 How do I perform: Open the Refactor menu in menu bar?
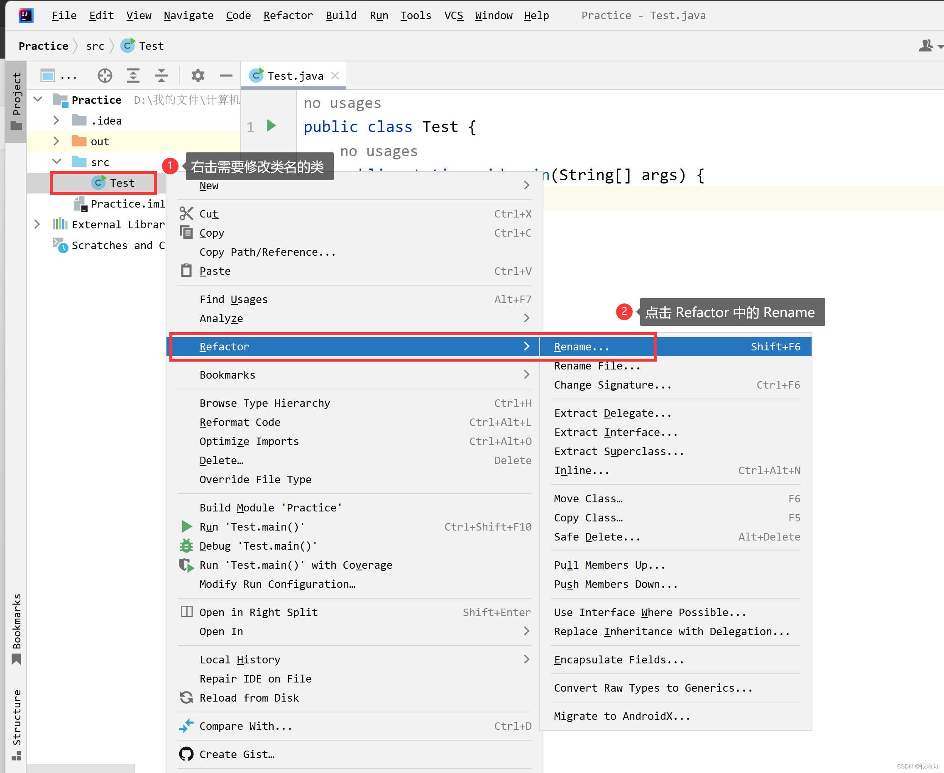tap(288, 16)
